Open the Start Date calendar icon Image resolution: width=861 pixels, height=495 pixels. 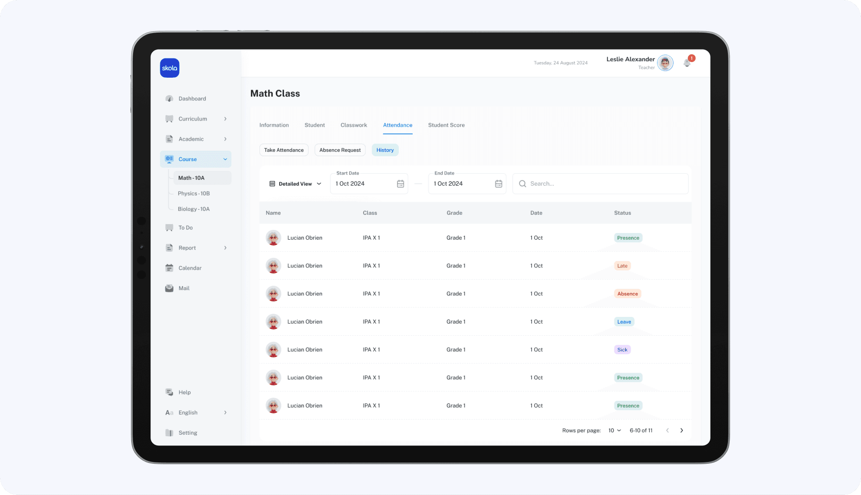tap(400, 184)
